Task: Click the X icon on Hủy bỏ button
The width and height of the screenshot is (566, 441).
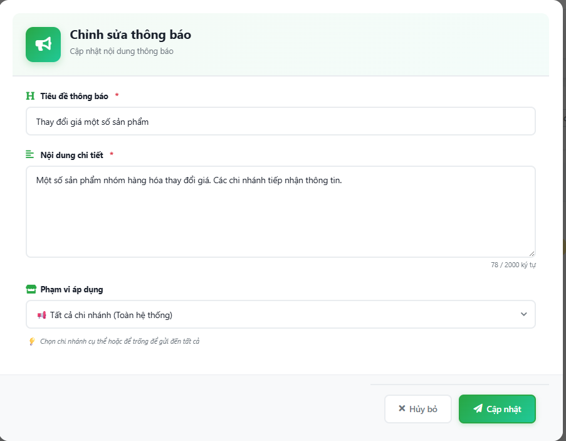Action: 402,409
